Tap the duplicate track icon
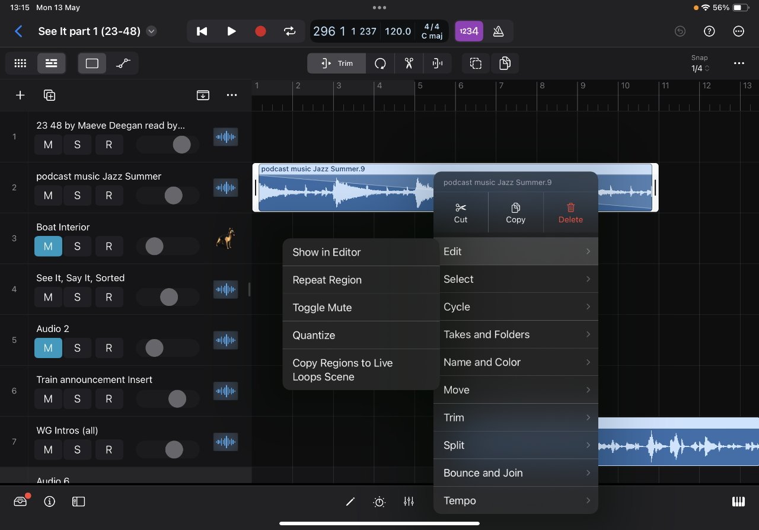Viewport: 759px width, 530px height. 50,95
